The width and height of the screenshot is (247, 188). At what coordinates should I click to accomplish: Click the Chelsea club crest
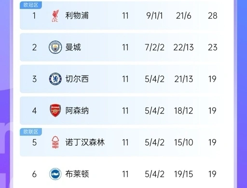tap(55, 79)
